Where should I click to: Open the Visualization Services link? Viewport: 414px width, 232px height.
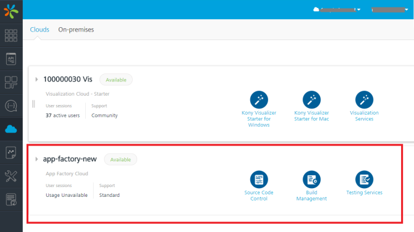[x=364, y=116]
